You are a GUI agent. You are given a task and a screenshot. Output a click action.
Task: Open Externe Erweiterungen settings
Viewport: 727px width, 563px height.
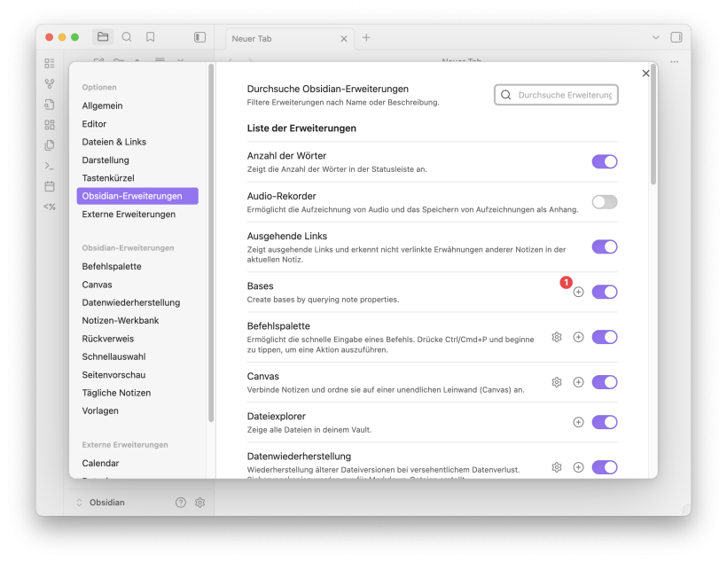click(x=137, y=215)
